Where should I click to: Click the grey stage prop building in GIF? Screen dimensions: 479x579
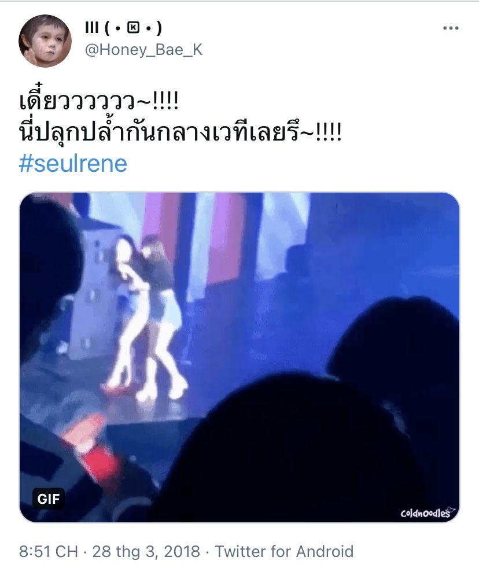click(x=93, y=288)
